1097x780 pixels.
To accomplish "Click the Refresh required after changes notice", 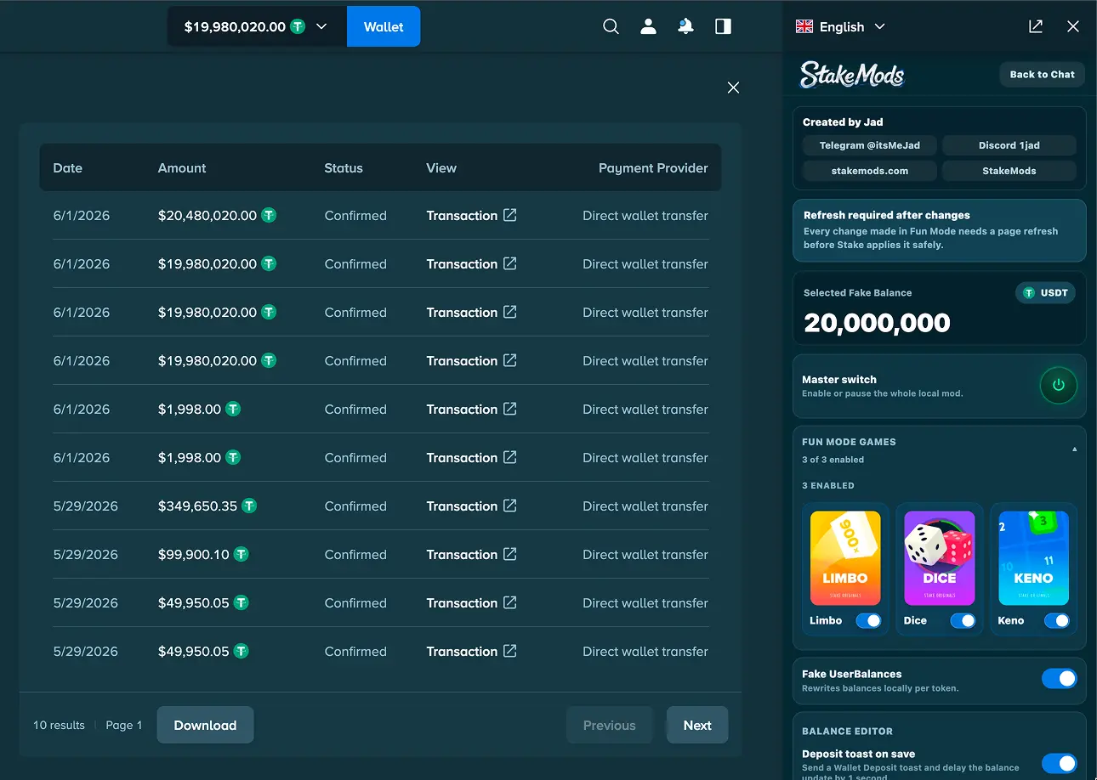I will point(940,230).
